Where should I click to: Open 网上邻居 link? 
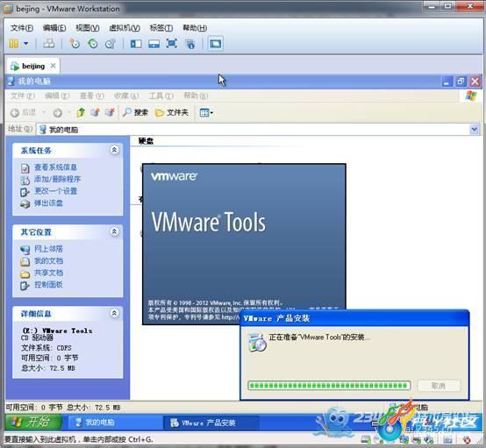48,249
